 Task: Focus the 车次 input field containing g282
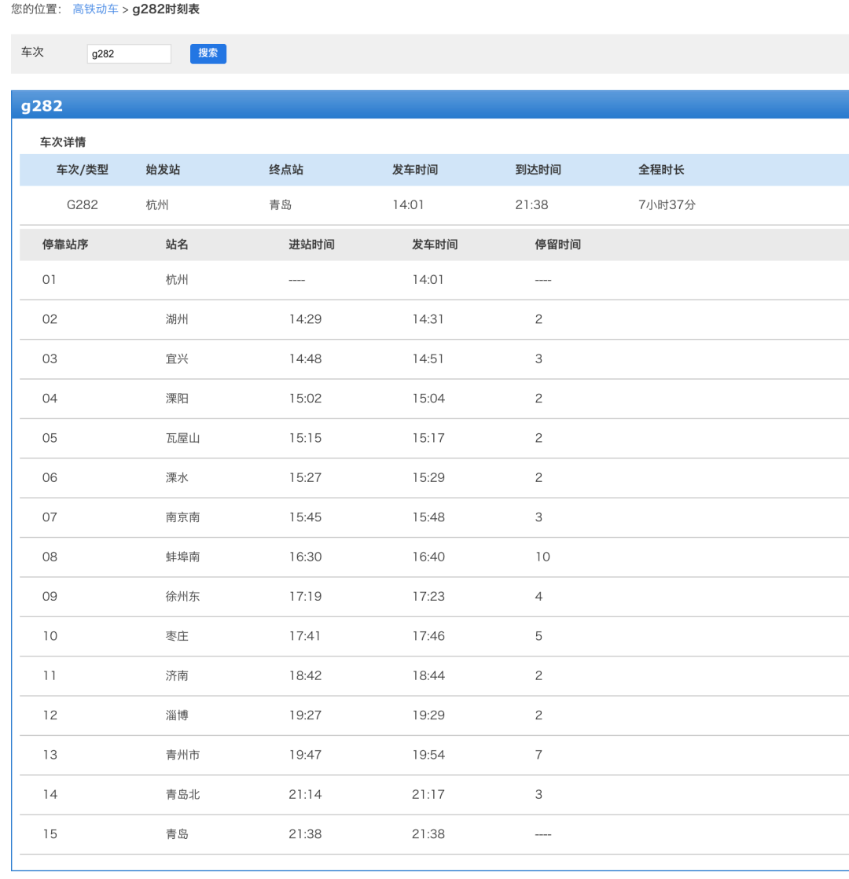click(x=129, y=54)
